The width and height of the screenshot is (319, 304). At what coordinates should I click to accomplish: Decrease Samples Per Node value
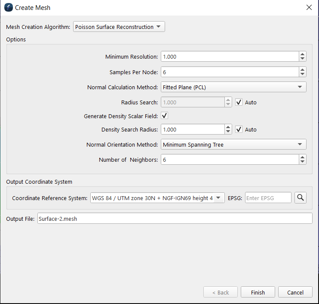pyautogui.click(x=303, y=75)
